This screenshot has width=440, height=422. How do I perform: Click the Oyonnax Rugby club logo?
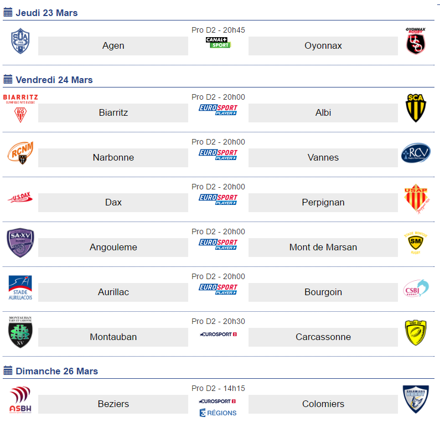click(x=416, y=41)
